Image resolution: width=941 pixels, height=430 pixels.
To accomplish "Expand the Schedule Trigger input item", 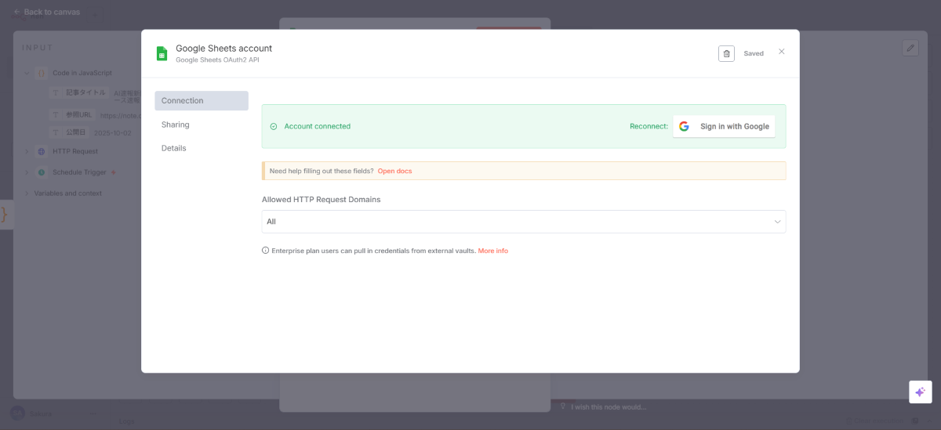I will [x=26, y=172].
